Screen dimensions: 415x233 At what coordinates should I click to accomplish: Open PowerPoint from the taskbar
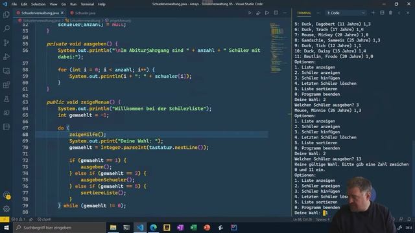pos(207,227)
